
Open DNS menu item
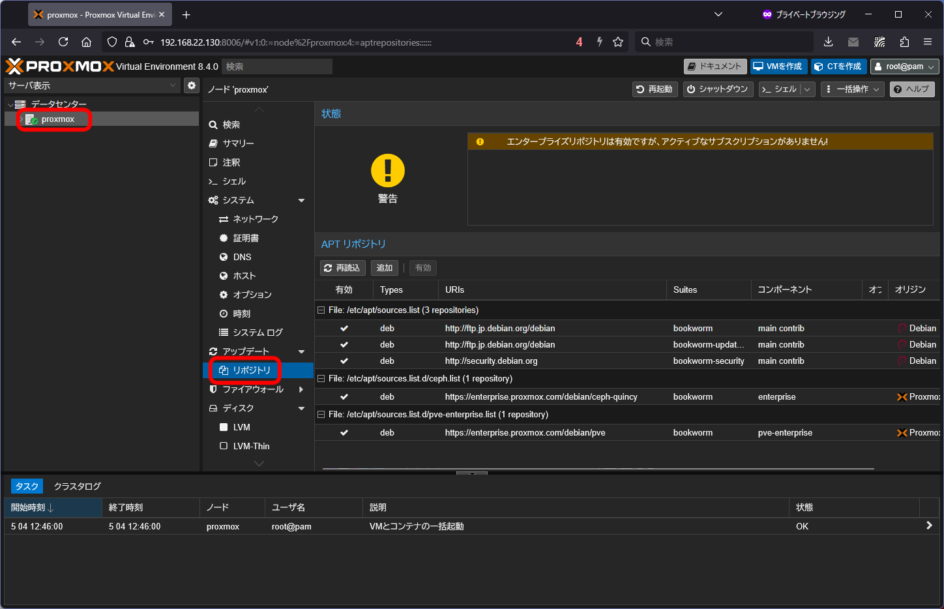[x=258, y=257]
